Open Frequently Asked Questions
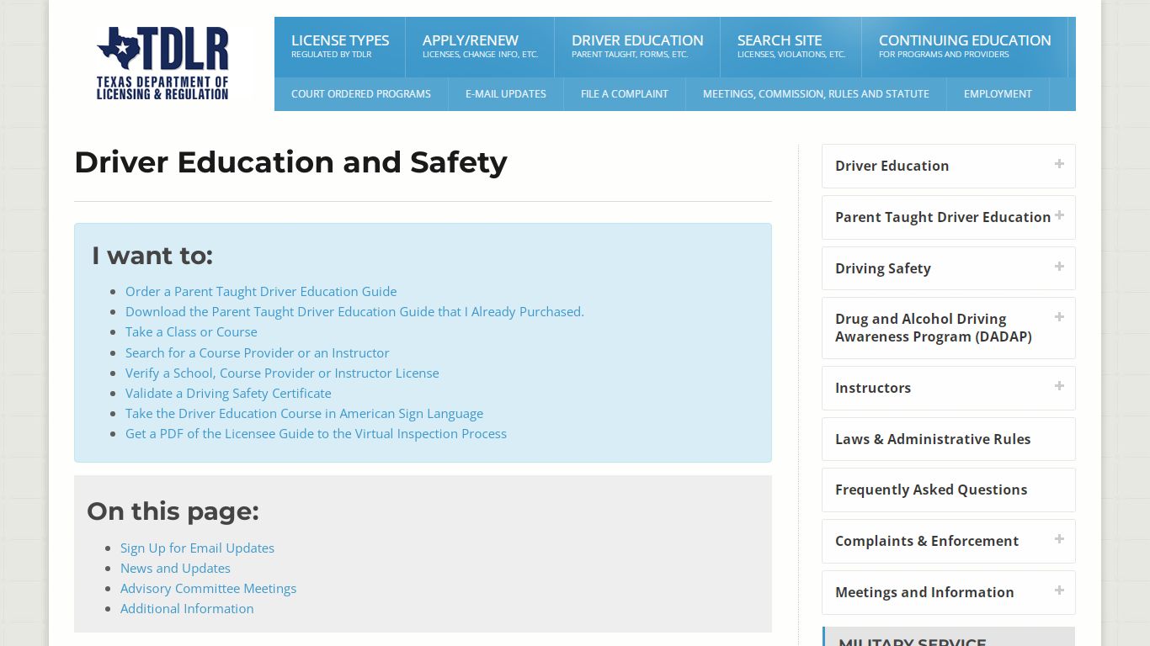Screen dimensions: 1150x646 tap(949, 490)
